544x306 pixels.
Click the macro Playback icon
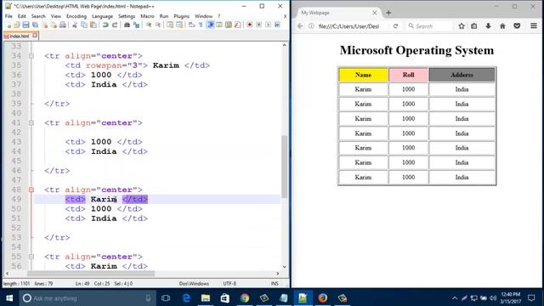(x=269, y=25)
